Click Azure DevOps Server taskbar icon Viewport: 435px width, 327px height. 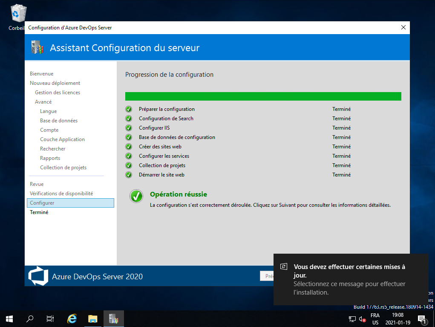(x=113, y=318)
